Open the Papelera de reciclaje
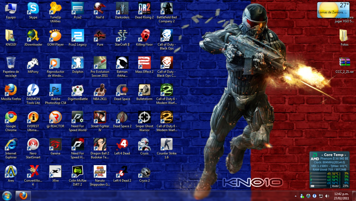Screen dimensions: 356x201 tap(11, 67)
